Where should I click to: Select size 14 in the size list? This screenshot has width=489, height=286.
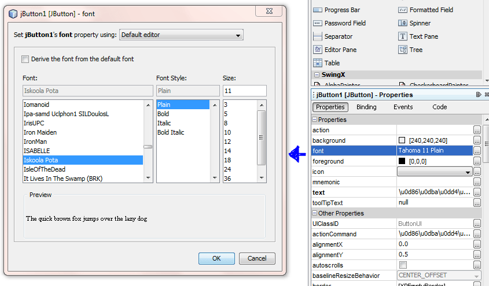[227, 151]
